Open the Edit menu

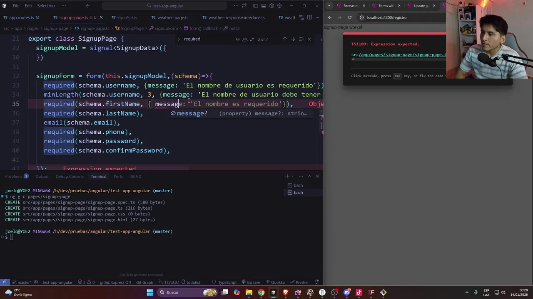tap(28, 6)
